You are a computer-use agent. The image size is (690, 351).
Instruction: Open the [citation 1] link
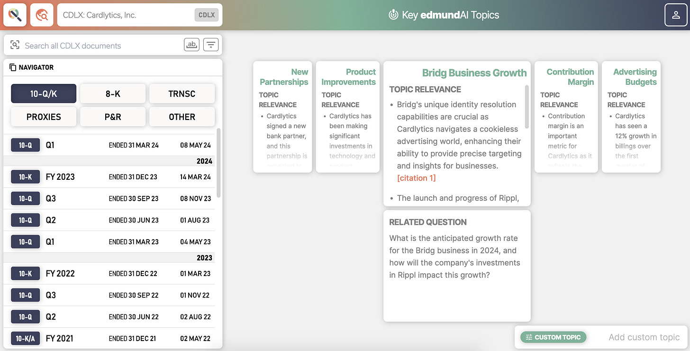tap(416, 178)
